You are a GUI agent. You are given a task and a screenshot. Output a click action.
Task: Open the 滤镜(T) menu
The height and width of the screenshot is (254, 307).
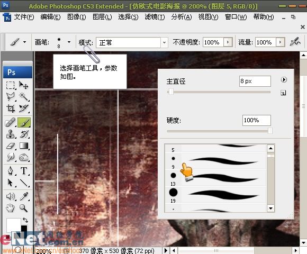(155, 17)
